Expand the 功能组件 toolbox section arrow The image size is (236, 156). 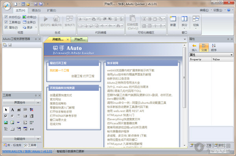pyautogui.click(x=38, y=139)
